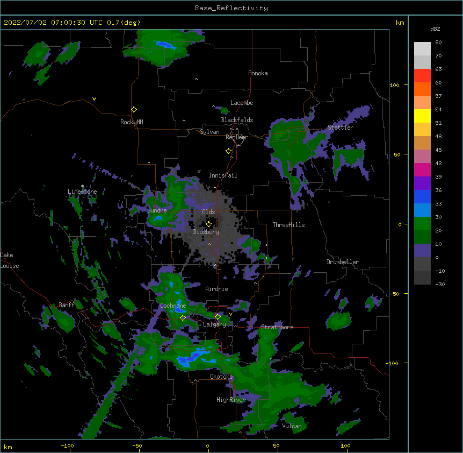Click the Lacombe city label
Viewport: 463px width, 453px height.
tap(242, 103)
